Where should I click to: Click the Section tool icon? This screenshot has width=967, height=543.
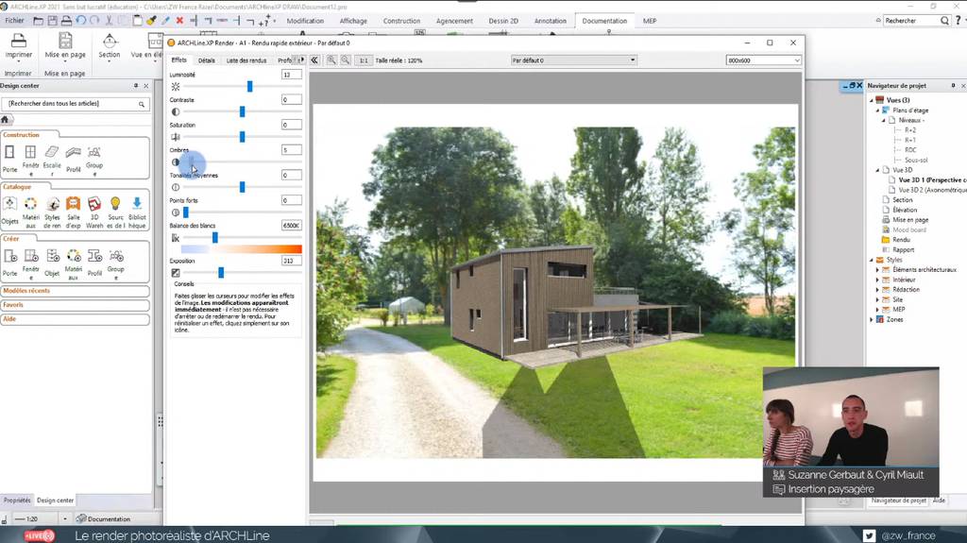click(x=110, y=45)
